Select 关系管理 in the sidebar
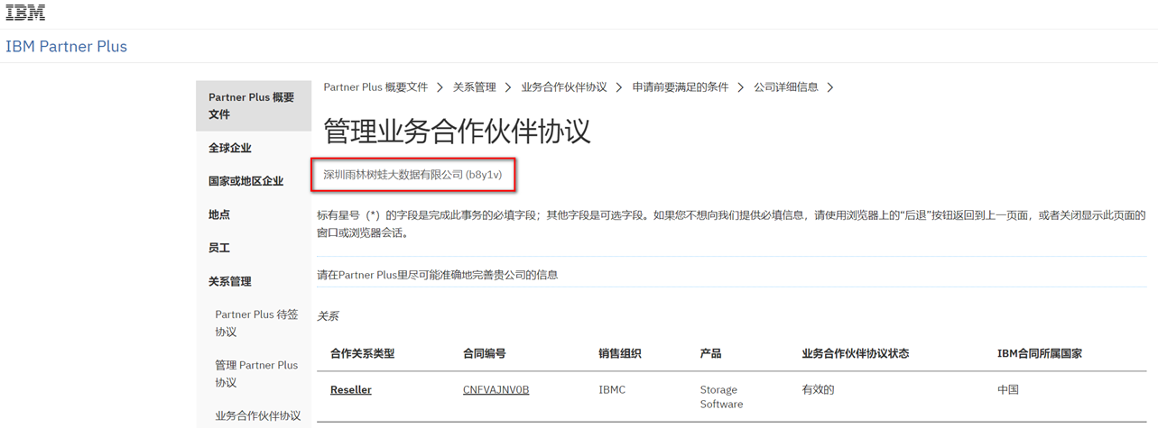Image resolution: width=1158 pixels, height=428 pixels. [230, 281]
